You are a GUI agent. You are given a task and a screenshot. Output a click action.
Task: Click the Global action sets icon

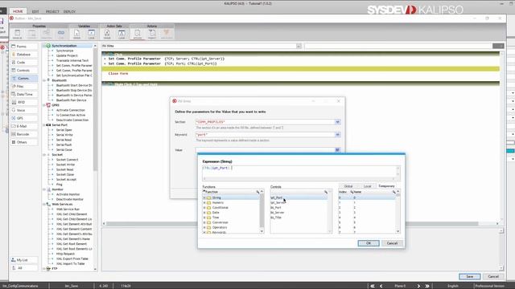click(107, 34)
